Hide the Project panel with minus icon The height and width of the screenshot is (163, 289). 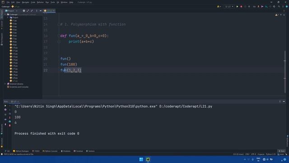41,11
